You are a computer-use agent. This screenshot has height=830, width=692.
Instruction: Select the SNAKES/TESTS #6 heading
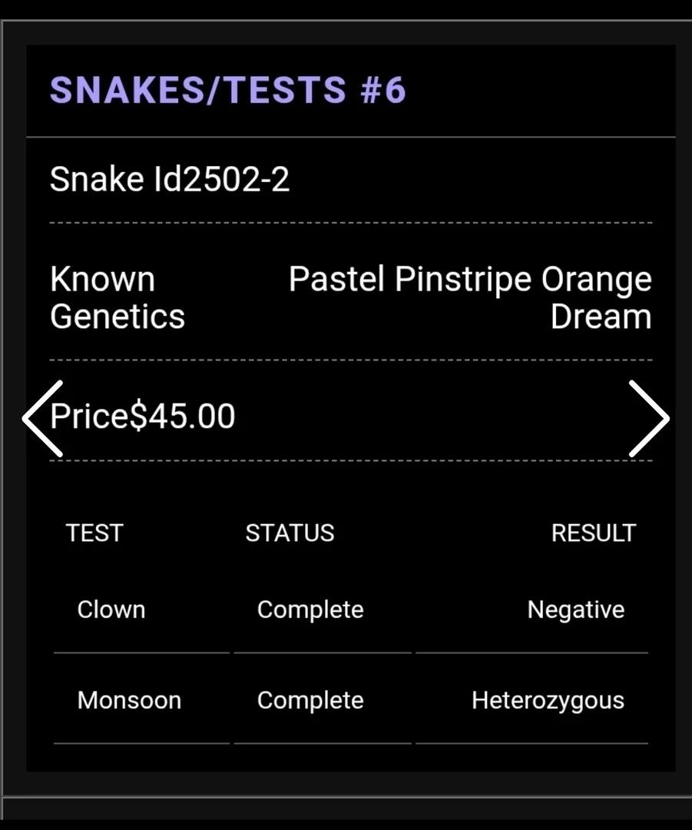tap(228, 89)
